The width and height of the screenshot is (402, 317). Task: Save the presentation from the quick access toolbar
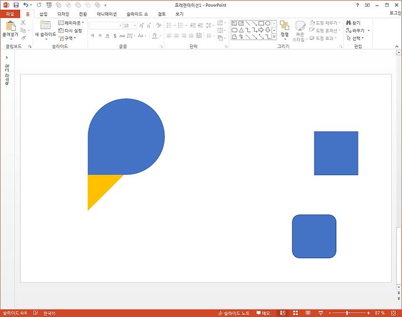point(16,5)
